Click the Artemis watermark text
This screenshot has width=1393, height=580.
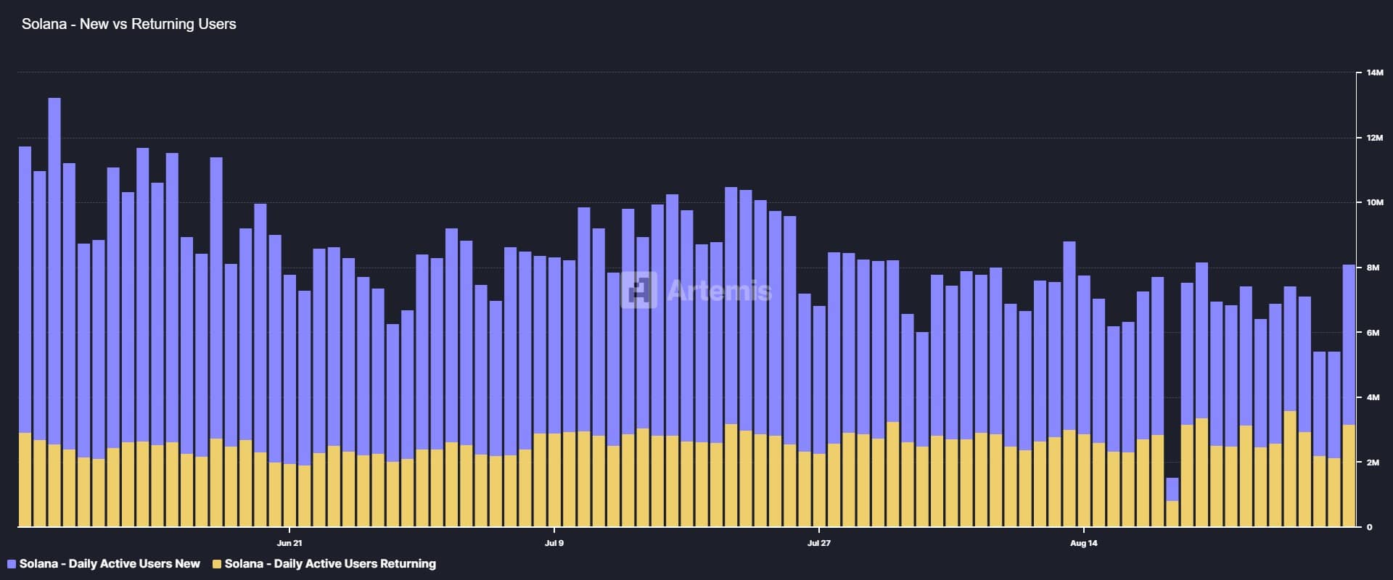coord(719,291)
